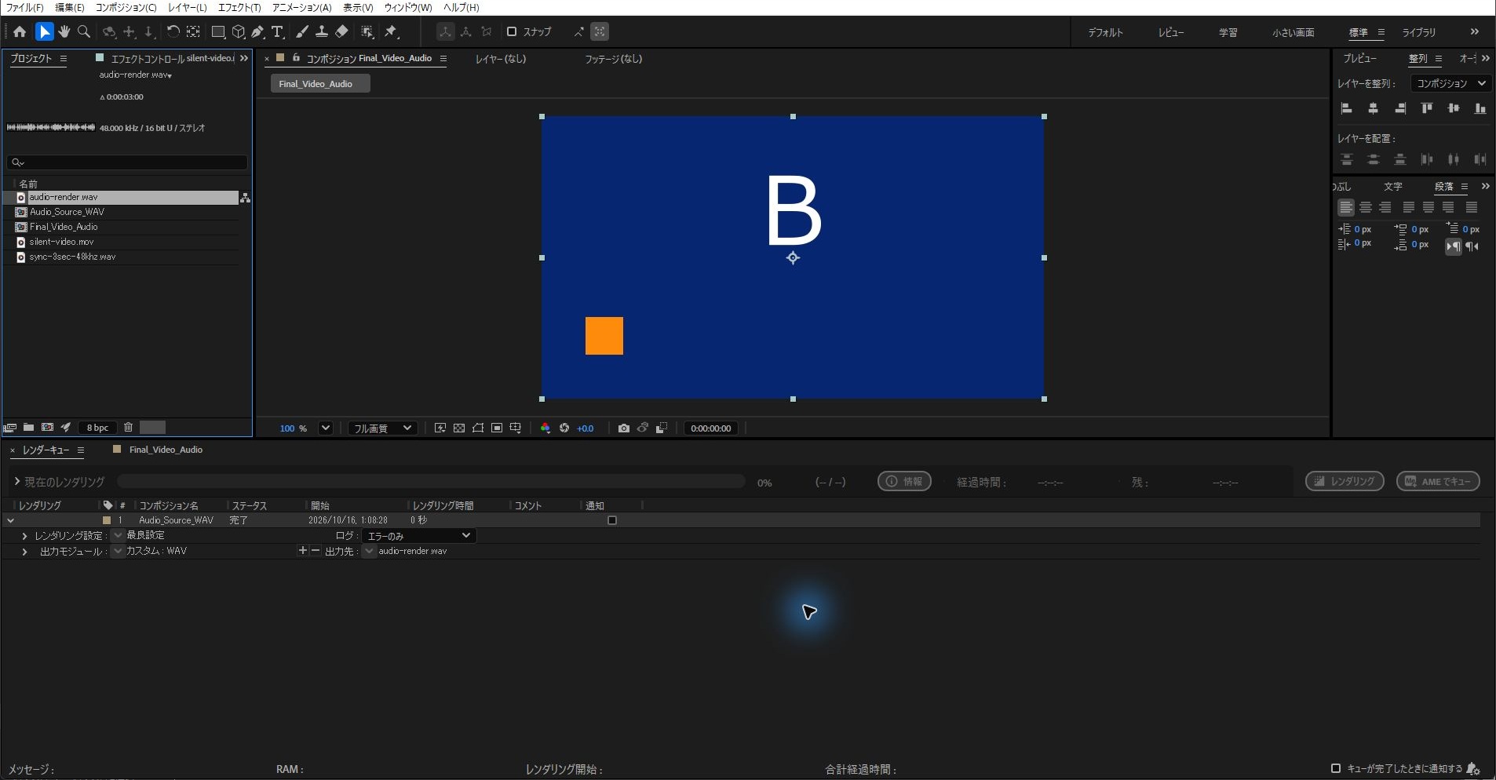Screen dimensions: 1496x780
Task: Open the フル画質 resolution dropdown
Action: 381,428
